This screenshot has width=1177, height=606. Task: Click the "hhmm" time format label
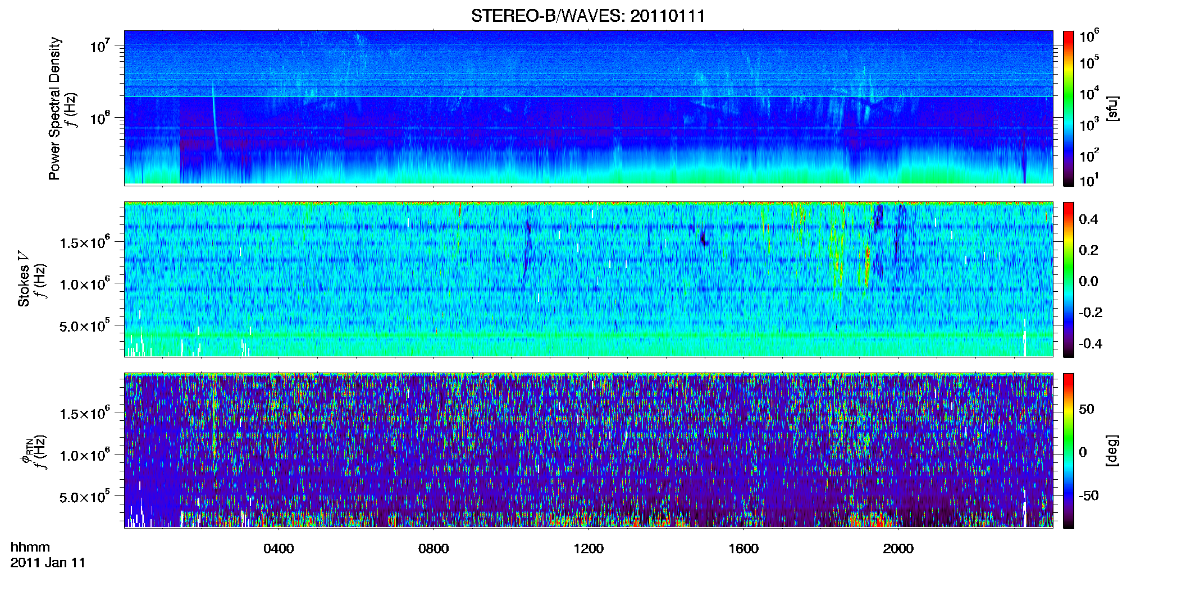pos(30,547)
